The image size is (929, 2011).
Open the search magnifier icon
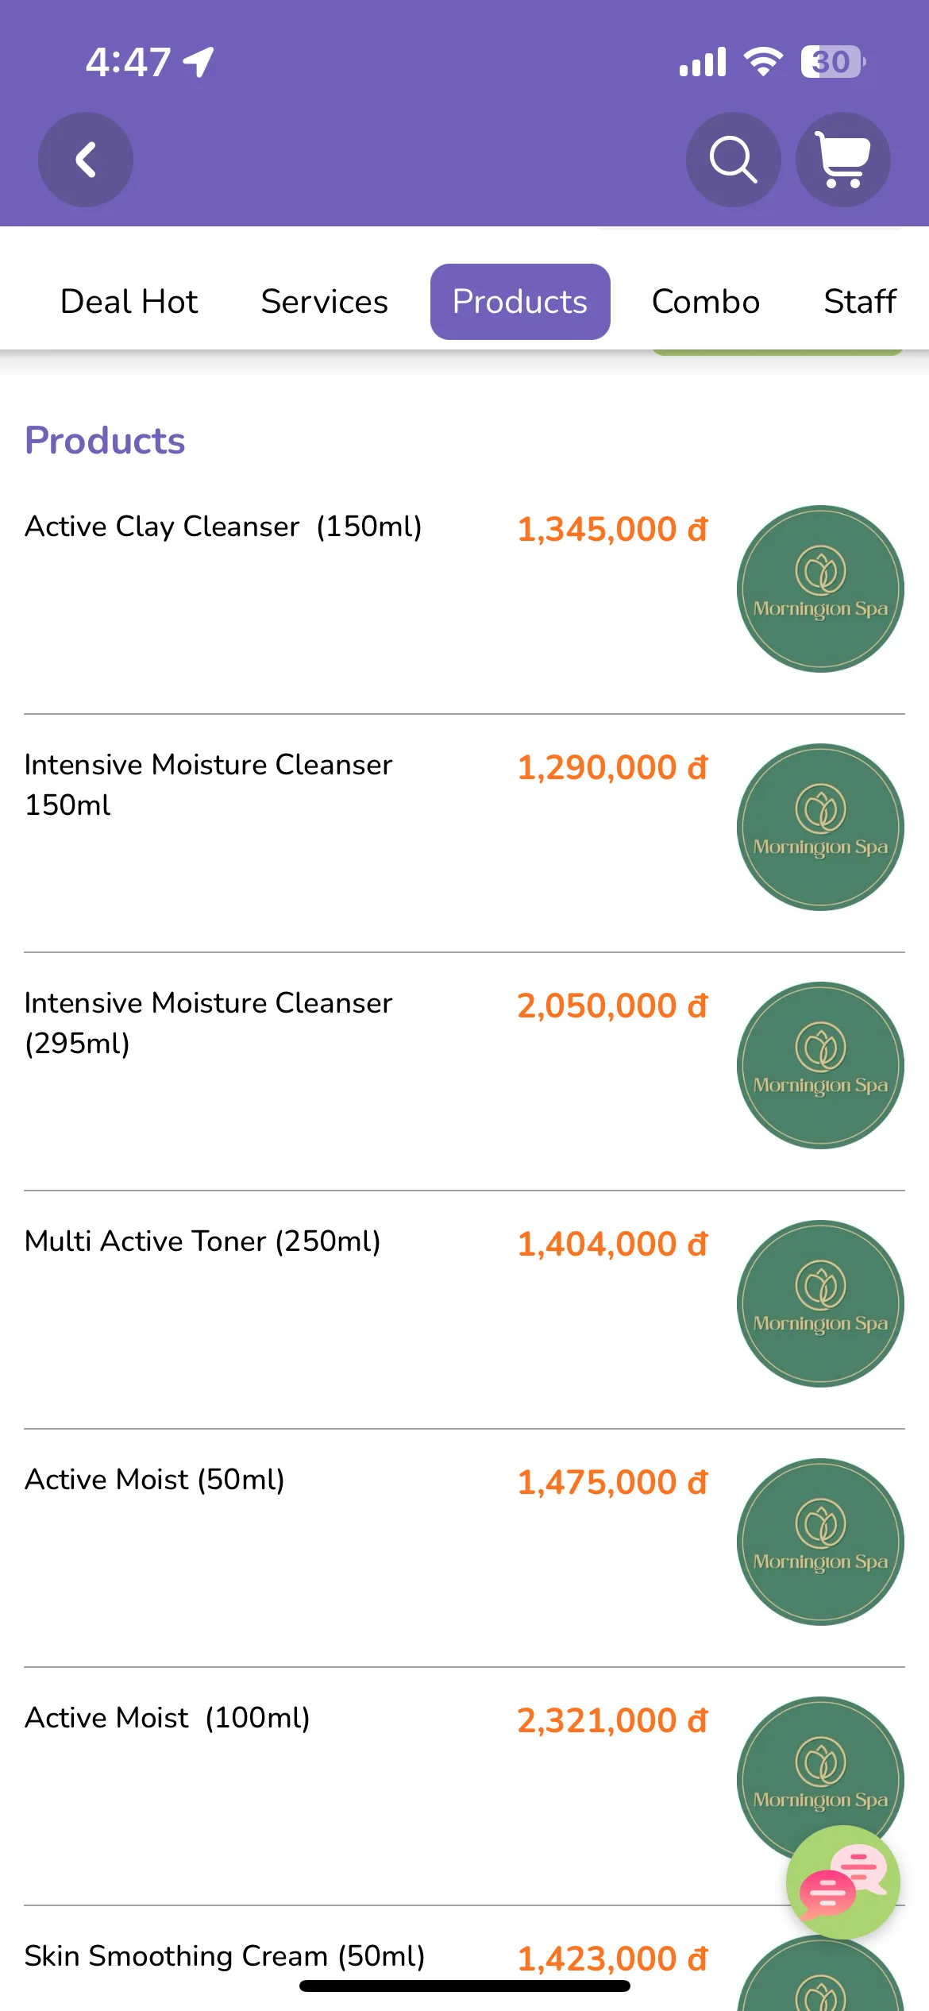(733, 160)
